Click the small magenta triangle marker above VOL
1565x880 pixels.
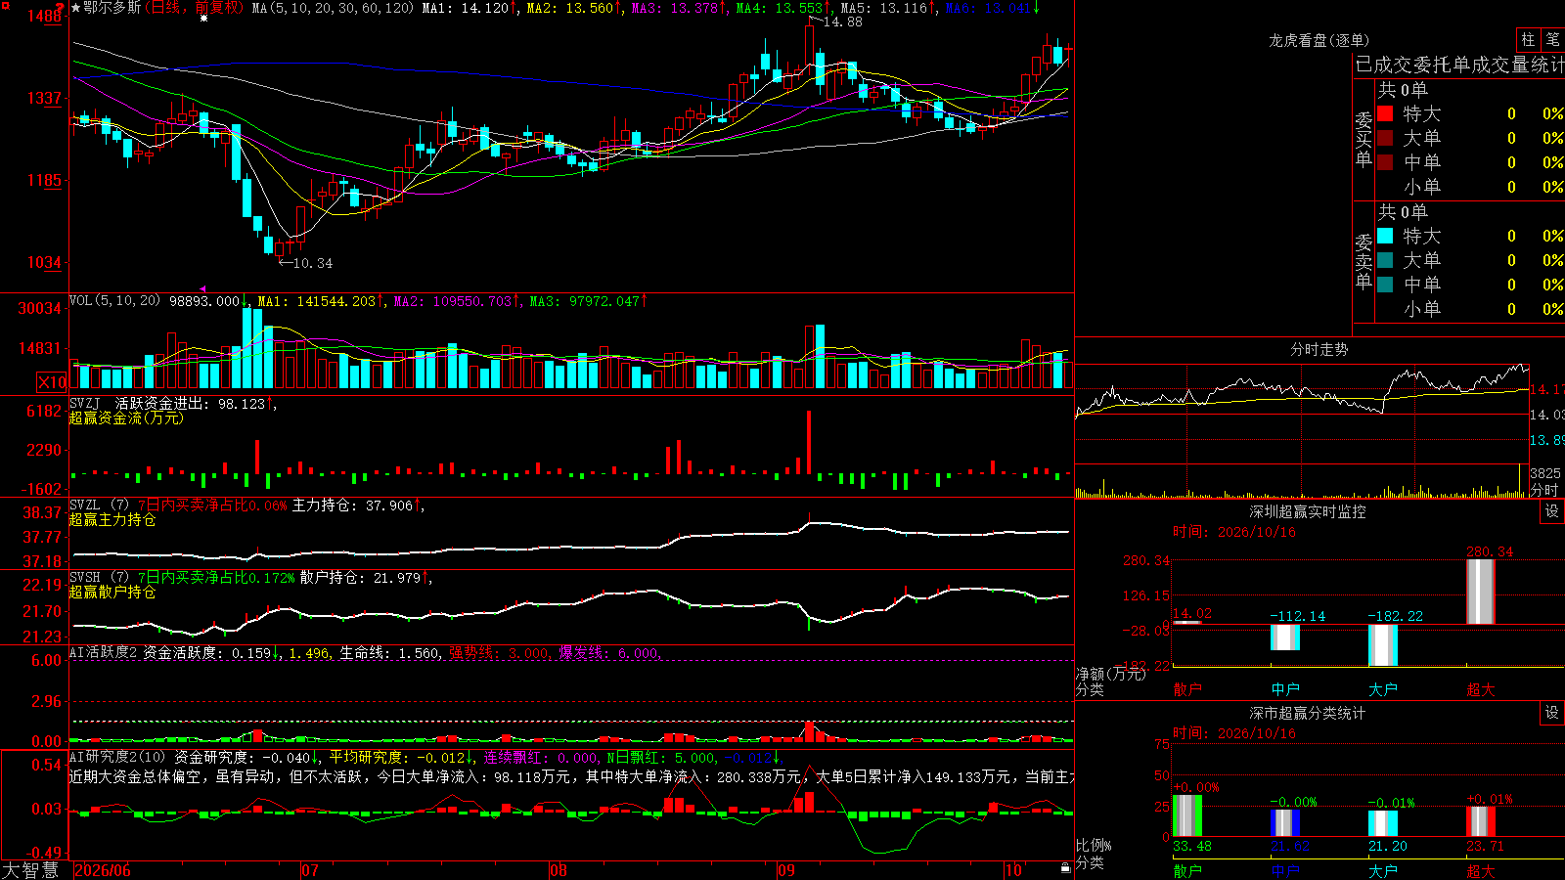click(x=202, y=288)
